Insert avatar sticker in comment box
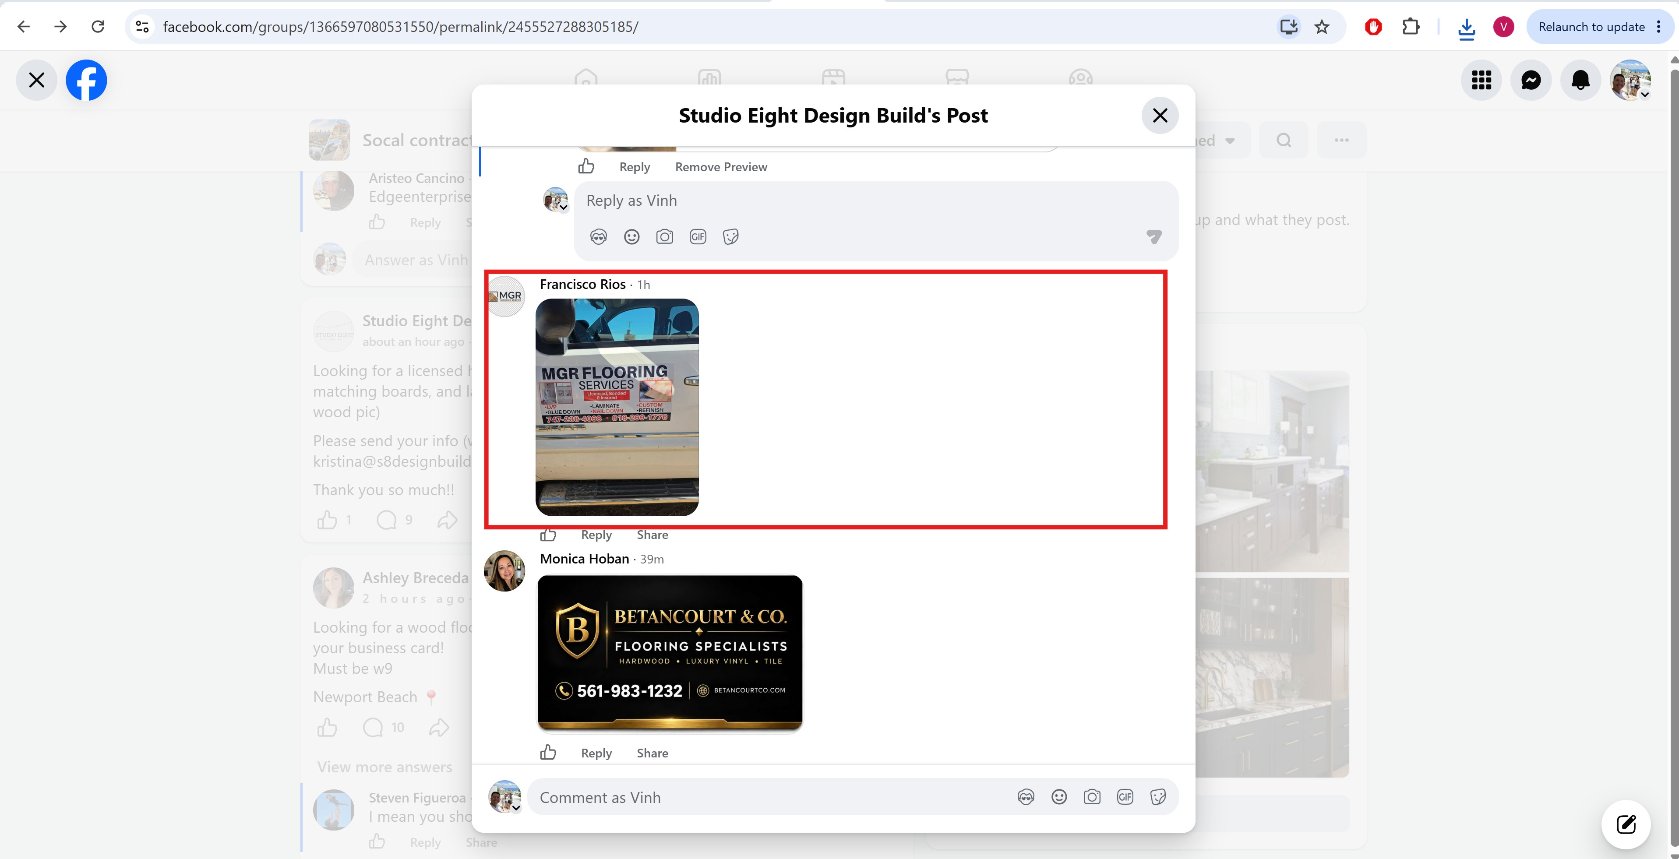This screenshot has height=859, width=1679. [1026, 797]
